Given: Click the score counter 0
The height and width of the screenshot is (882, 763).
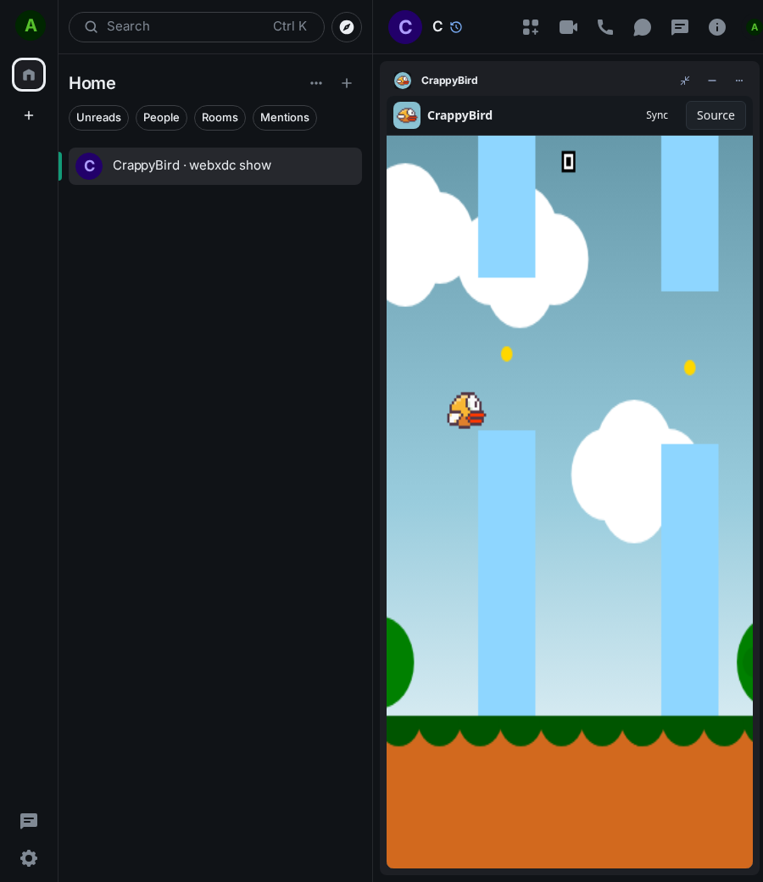Looking at the screenshot, I should point(569,162).
